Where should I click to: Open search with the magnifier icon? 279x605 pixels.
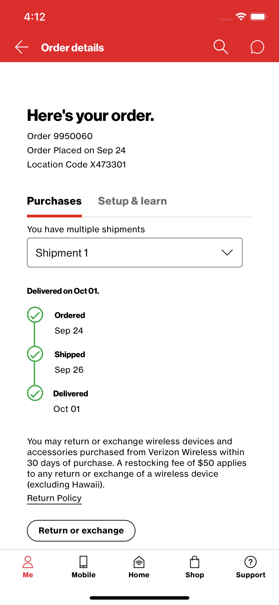tap(221, 47)
